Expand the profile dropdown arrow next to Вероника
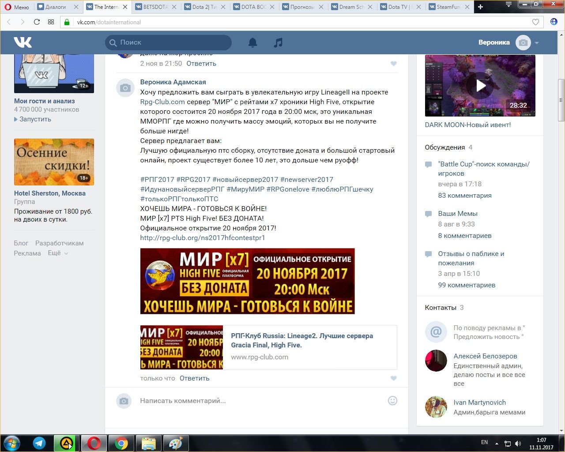This screenshot has width=565, height=452. coord(537,43)
